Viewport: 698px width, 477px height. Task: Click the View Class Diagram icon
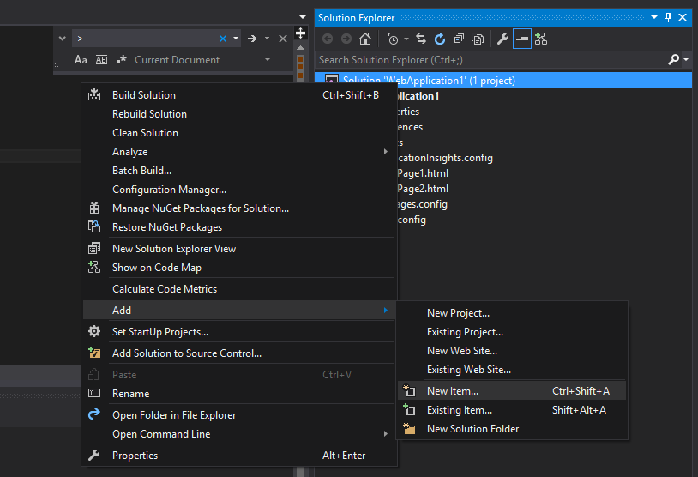point(541,39)
